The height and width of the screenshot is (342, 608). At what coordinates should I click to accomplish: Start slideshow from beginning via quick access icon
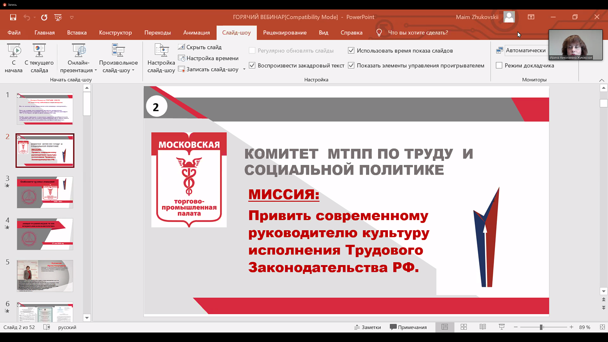point(58,17)
